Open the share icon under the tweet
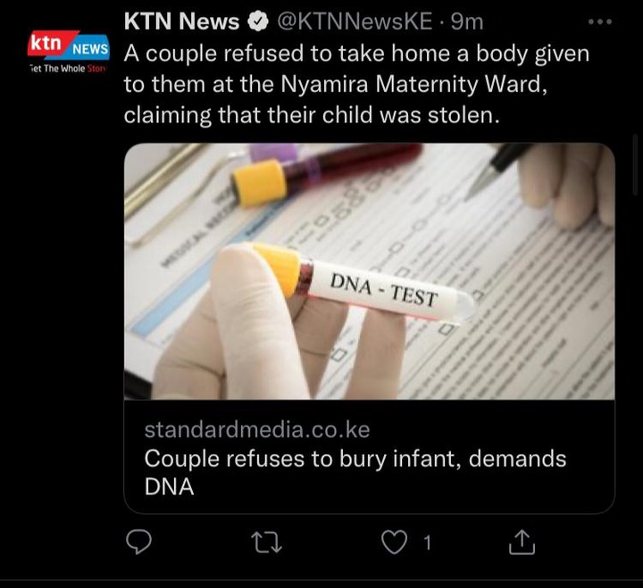The width and height of the screenshot is (643, 588). [522, 542]
